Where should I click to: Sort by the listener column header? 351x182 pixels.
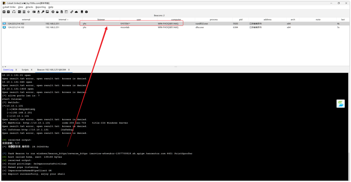(x=101, y=20)
